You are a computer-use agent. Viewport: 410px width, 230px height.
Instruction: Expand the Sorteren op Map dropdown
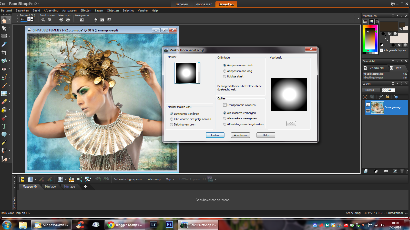[170, 179]
